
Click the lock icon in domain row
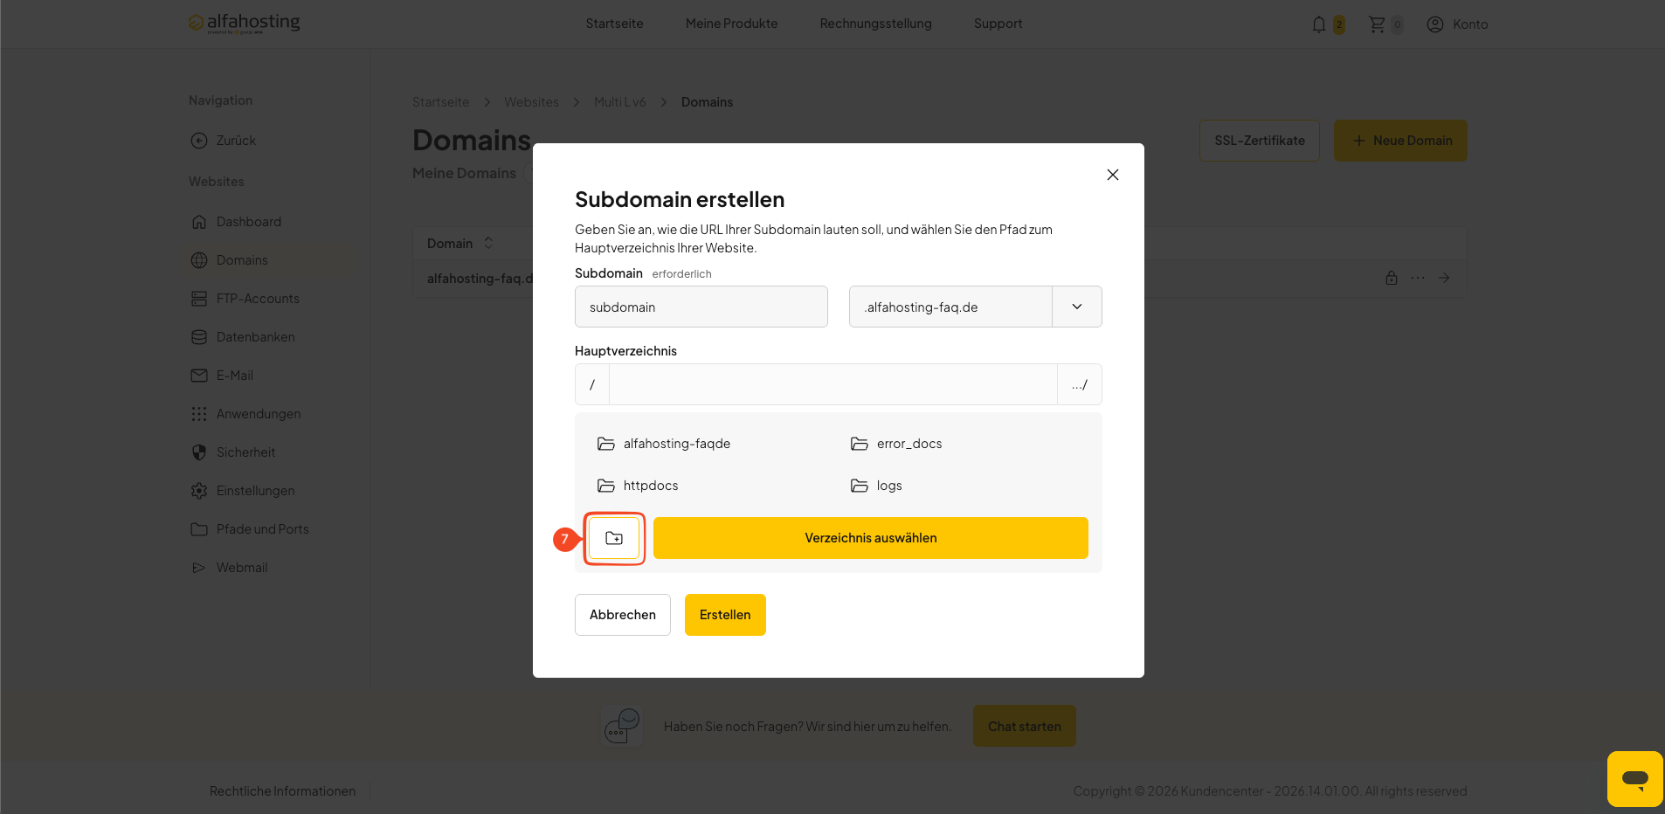(1392, 278)
